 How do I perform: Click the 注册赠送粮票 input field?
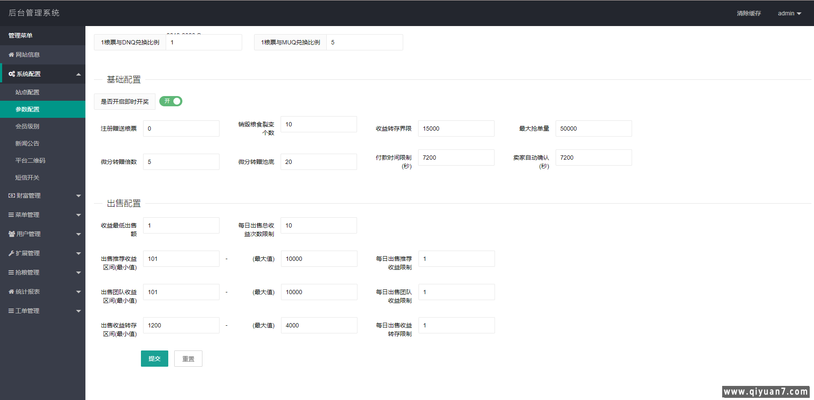(181, 128)
